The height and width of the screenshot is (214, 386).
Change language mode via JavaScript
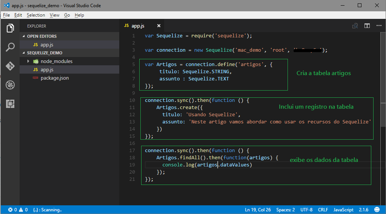click(x=343, y=210)
